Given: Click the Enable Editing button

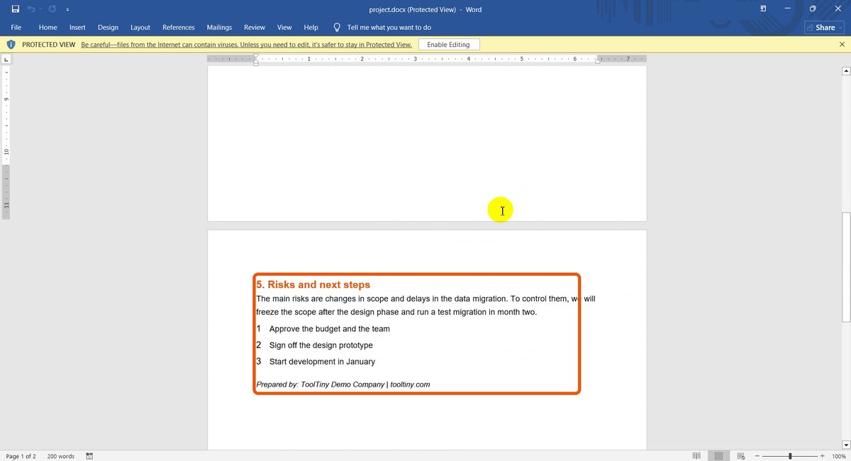Looking at the screenshot, I should 448,45.
